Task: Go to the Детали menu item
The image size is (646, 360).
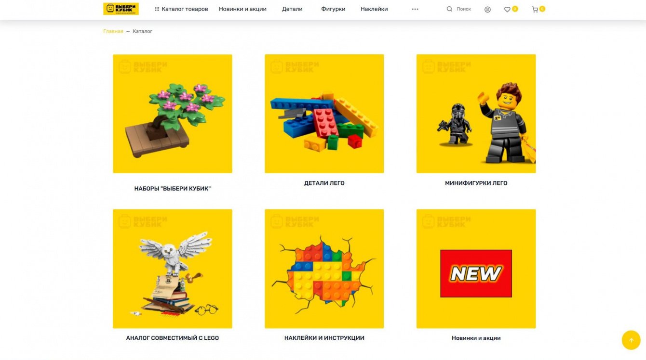Action: click(x=292, y=9)
